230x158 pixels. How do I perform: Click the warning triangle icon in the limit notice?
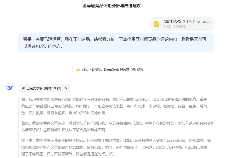pos(78,69)
